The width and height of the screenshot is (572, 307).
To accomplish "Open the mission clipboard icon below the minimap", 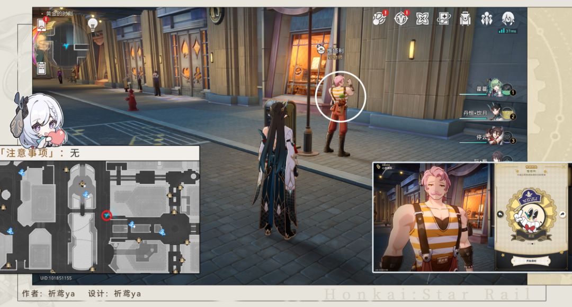I will [x=42, y=68].
